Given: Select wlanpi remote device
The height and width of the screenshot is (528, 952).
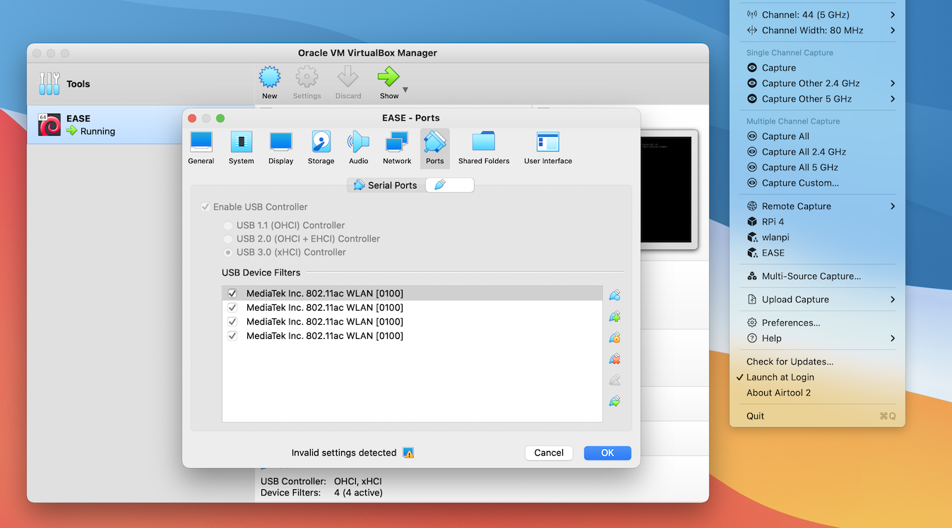Looking at the screenshot, I should point(817,237).
